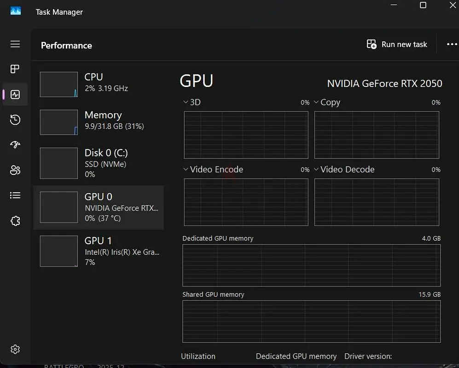Select the Performance page icon in sidebar
This screenshot has width=459, height=368.
click(15, 95)
